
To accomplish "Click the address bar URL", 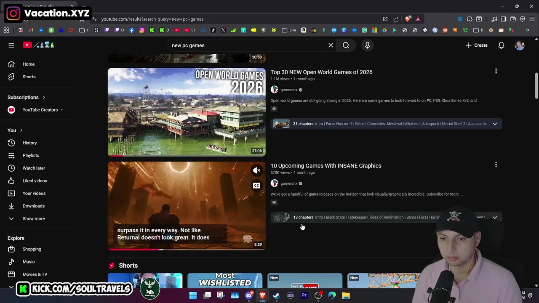I will coord(152,19).
